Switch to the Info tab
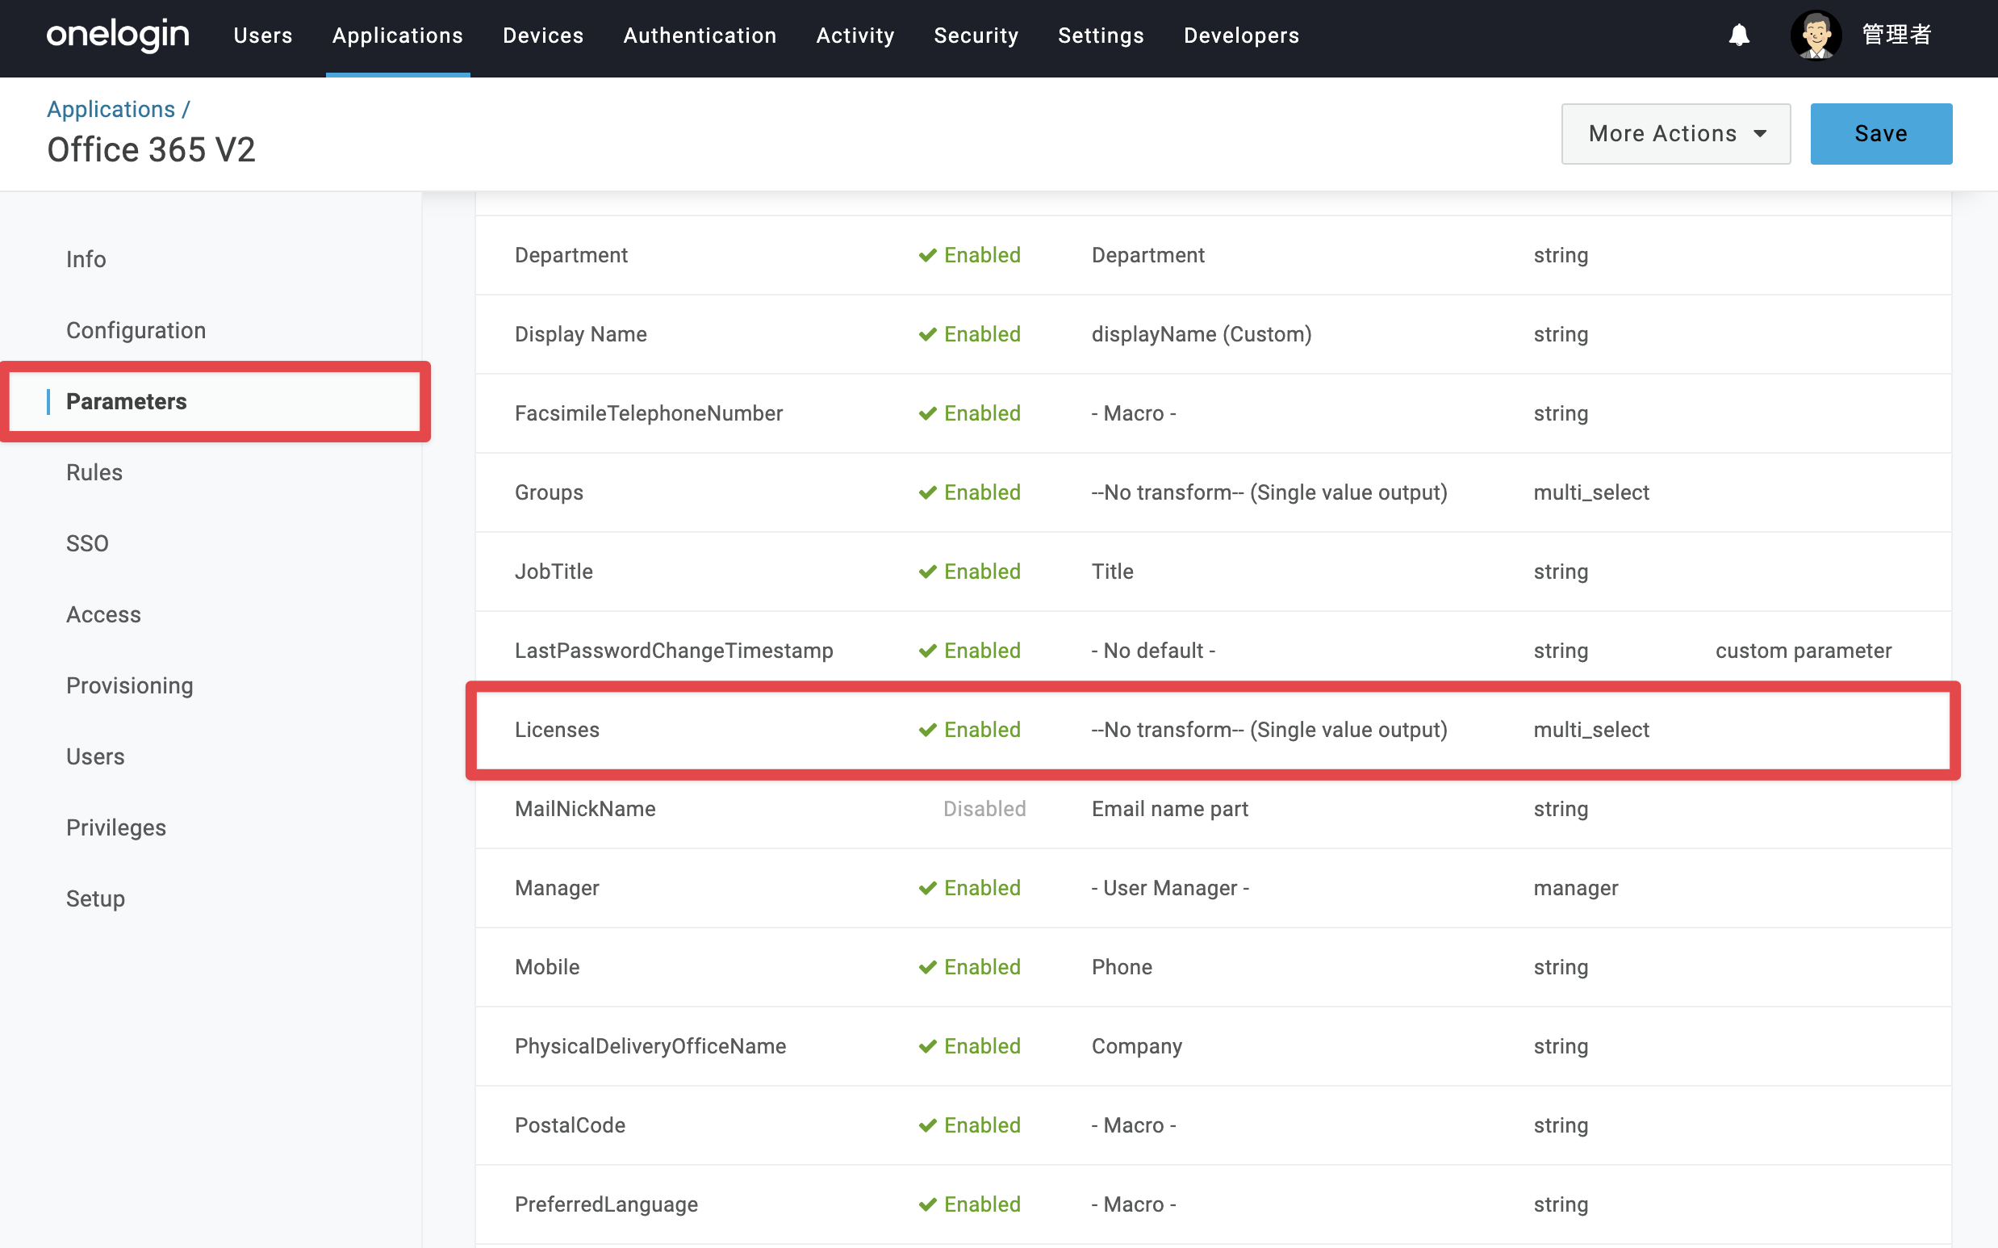 [86, 259]
